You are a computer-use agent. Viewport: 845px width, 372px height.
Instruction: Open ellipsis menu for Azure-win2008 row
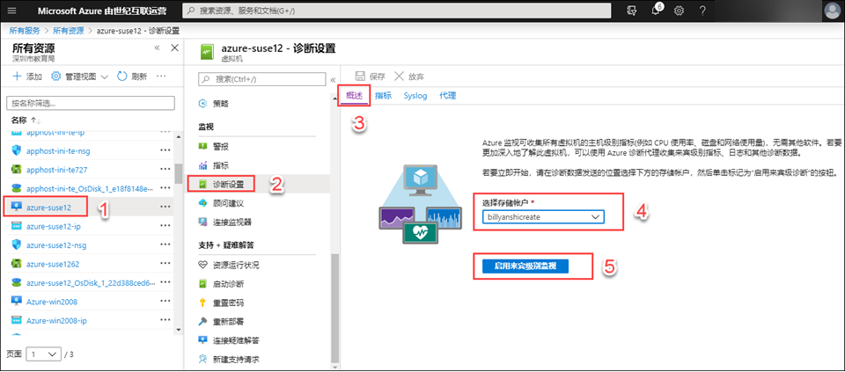point(165,302)
